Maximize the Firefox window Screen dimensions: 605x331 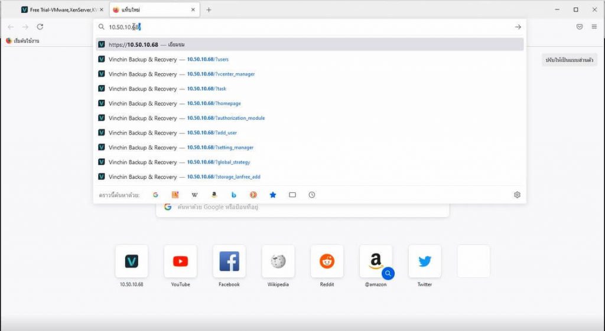575,9
